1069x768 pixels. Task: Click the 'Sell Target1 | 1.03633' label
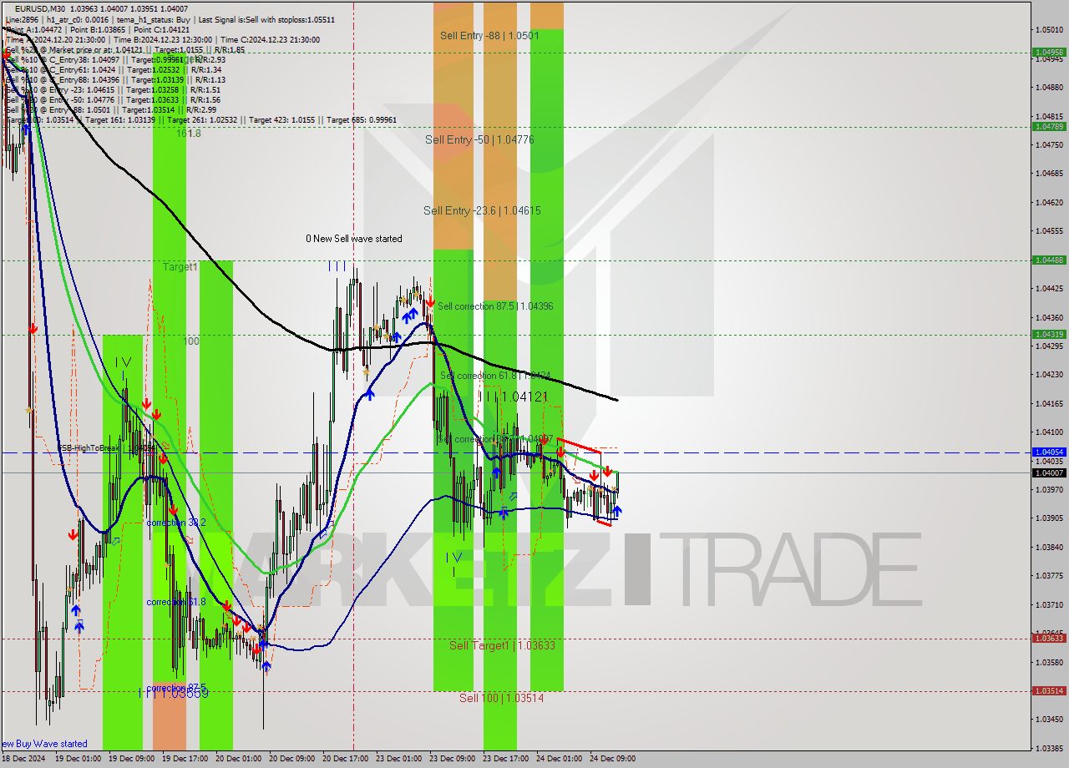click(x=502, y=645)
